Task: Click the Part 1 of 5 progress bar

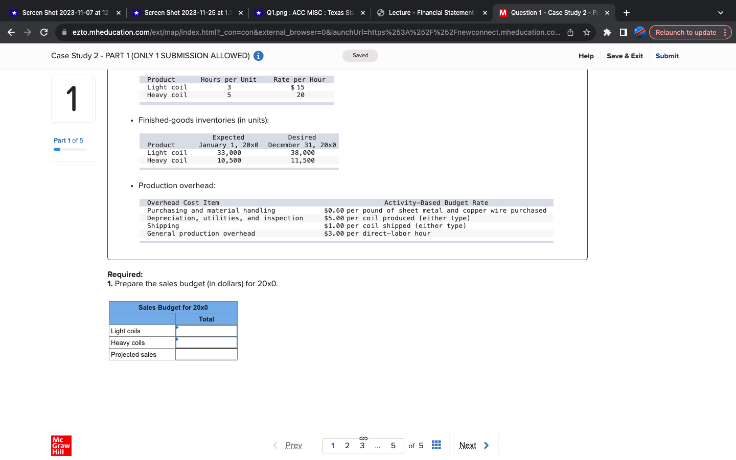Action: [x=70, y=149]
